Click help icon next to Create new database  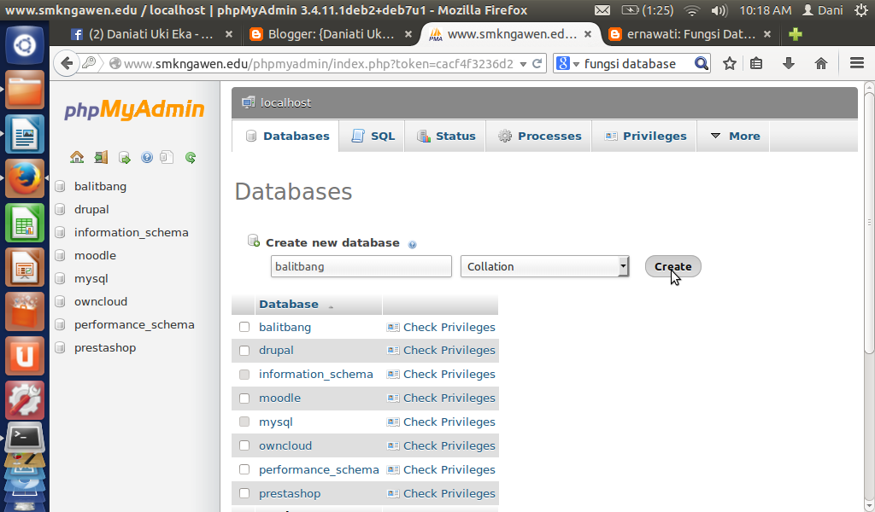click(413, 245)
